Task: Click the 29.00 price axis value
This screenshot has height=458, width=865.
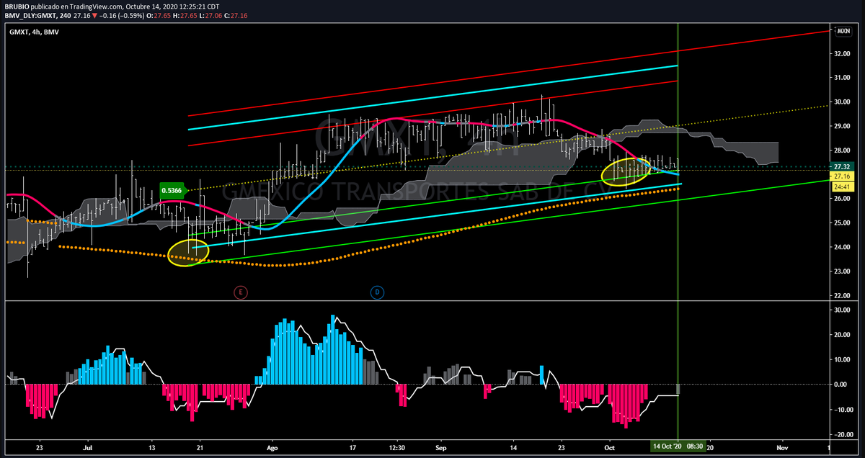Action: (x=843, y=126)
